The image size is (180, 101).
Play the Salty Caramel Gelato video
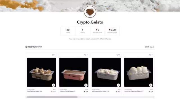pos(53,85)
